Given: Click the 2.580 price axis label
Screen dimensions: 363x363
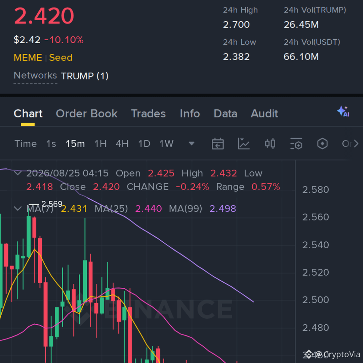Looking at the screenshot, I should tap(316, 190).
